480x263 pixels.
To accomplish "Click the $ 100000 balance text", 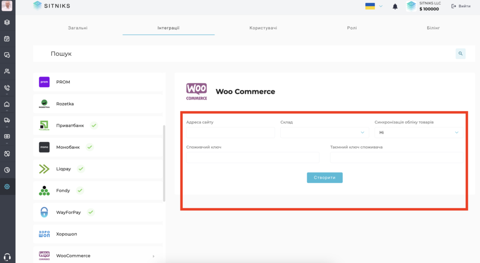I will coord(429,9).
